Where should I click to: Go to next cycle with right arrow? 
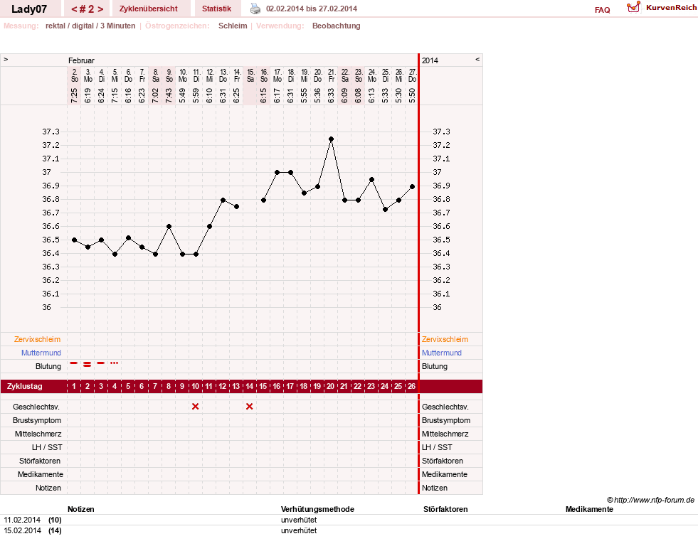[x=100, y=9]
